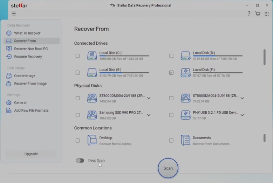Check the first ST8000DM004 disk checkbox
The height and width of the screenshot is (183, 273).
coord(78,98)
